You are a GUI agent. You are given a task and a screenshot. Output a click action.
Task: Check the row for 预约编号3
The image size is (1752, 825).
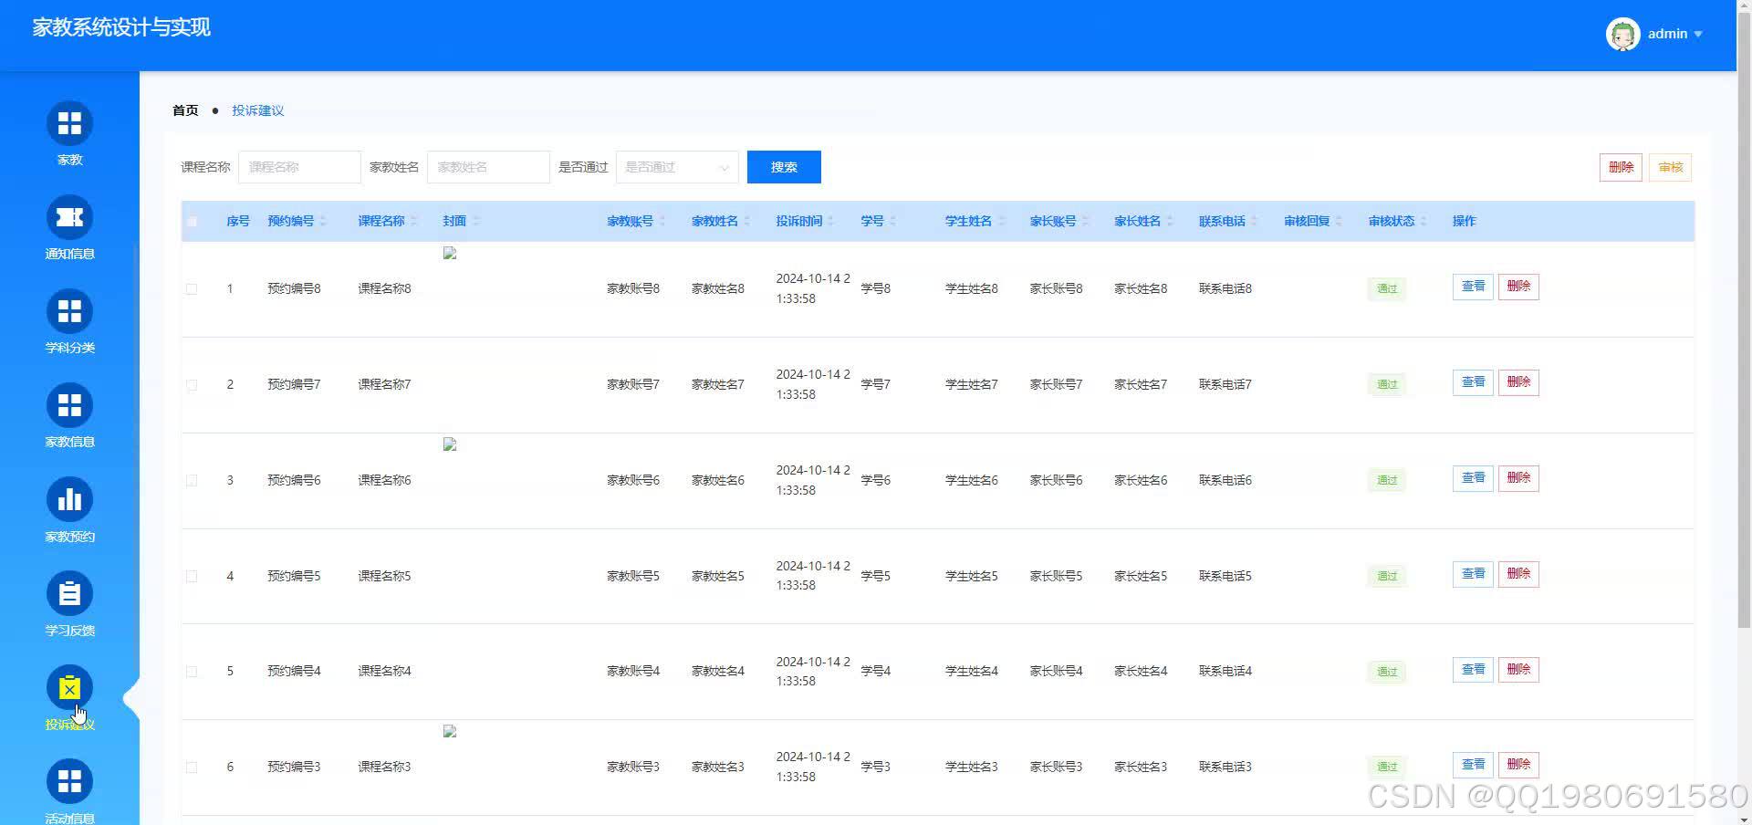[x=192, y=767]
